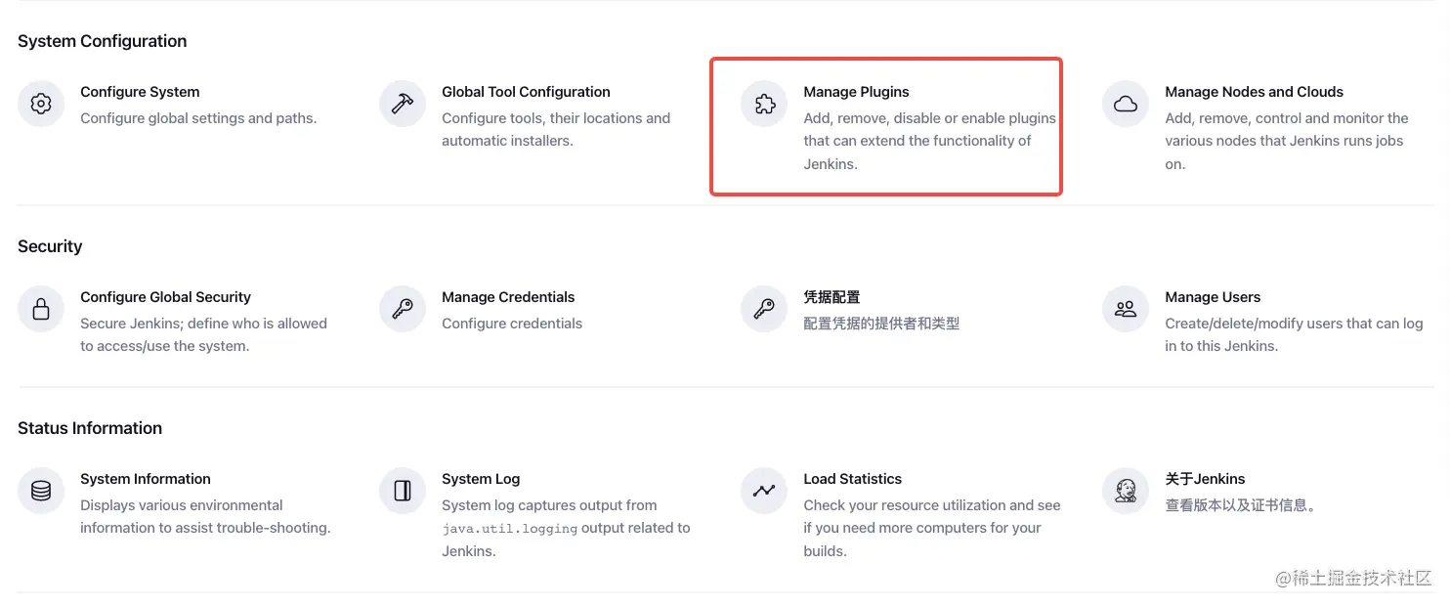Open Global Tool Configuration
The image size is (1450, 606).
point(526,92)
